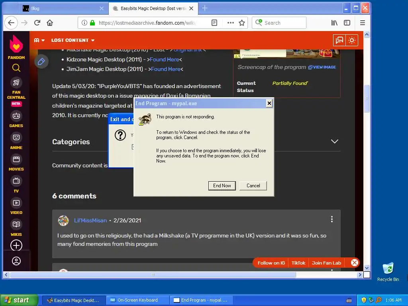This screenshot has height=306, width=408.
Task: Open LilMissMisan user profile link
Action: coord(90,220)
